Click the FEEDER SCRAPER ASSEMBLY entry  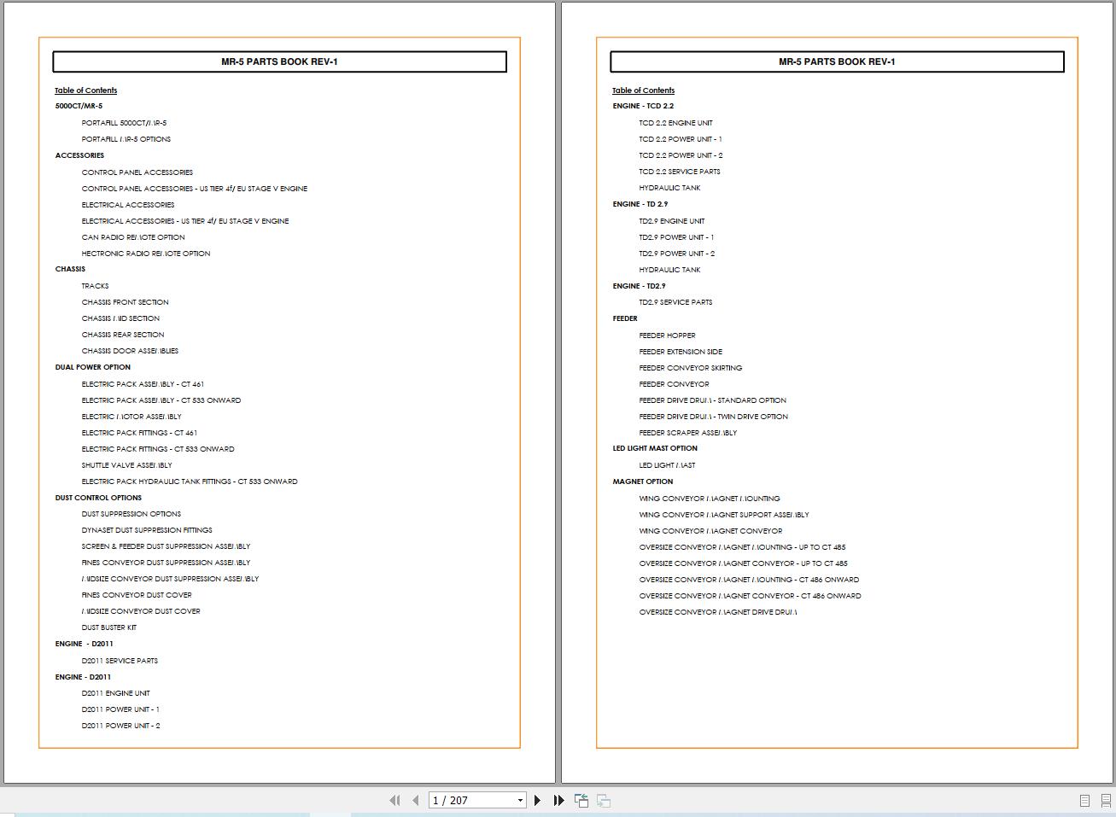[x=688, y=433]
